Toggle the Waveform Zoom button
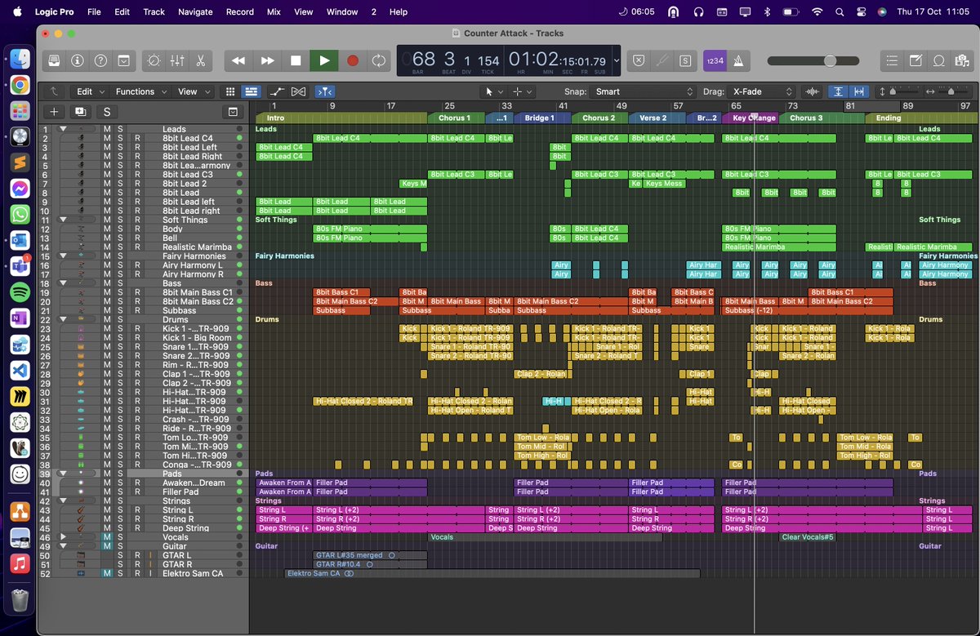The width and height of the screenshot is (980, 636). (813, 91)
